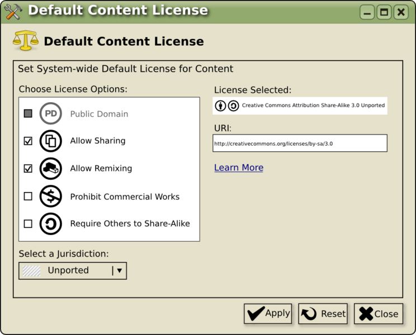Minimize the Default Content License window

tap(367, 12)
